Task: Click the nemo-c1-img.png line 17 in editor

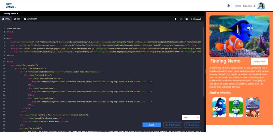Action: (92, 82)
